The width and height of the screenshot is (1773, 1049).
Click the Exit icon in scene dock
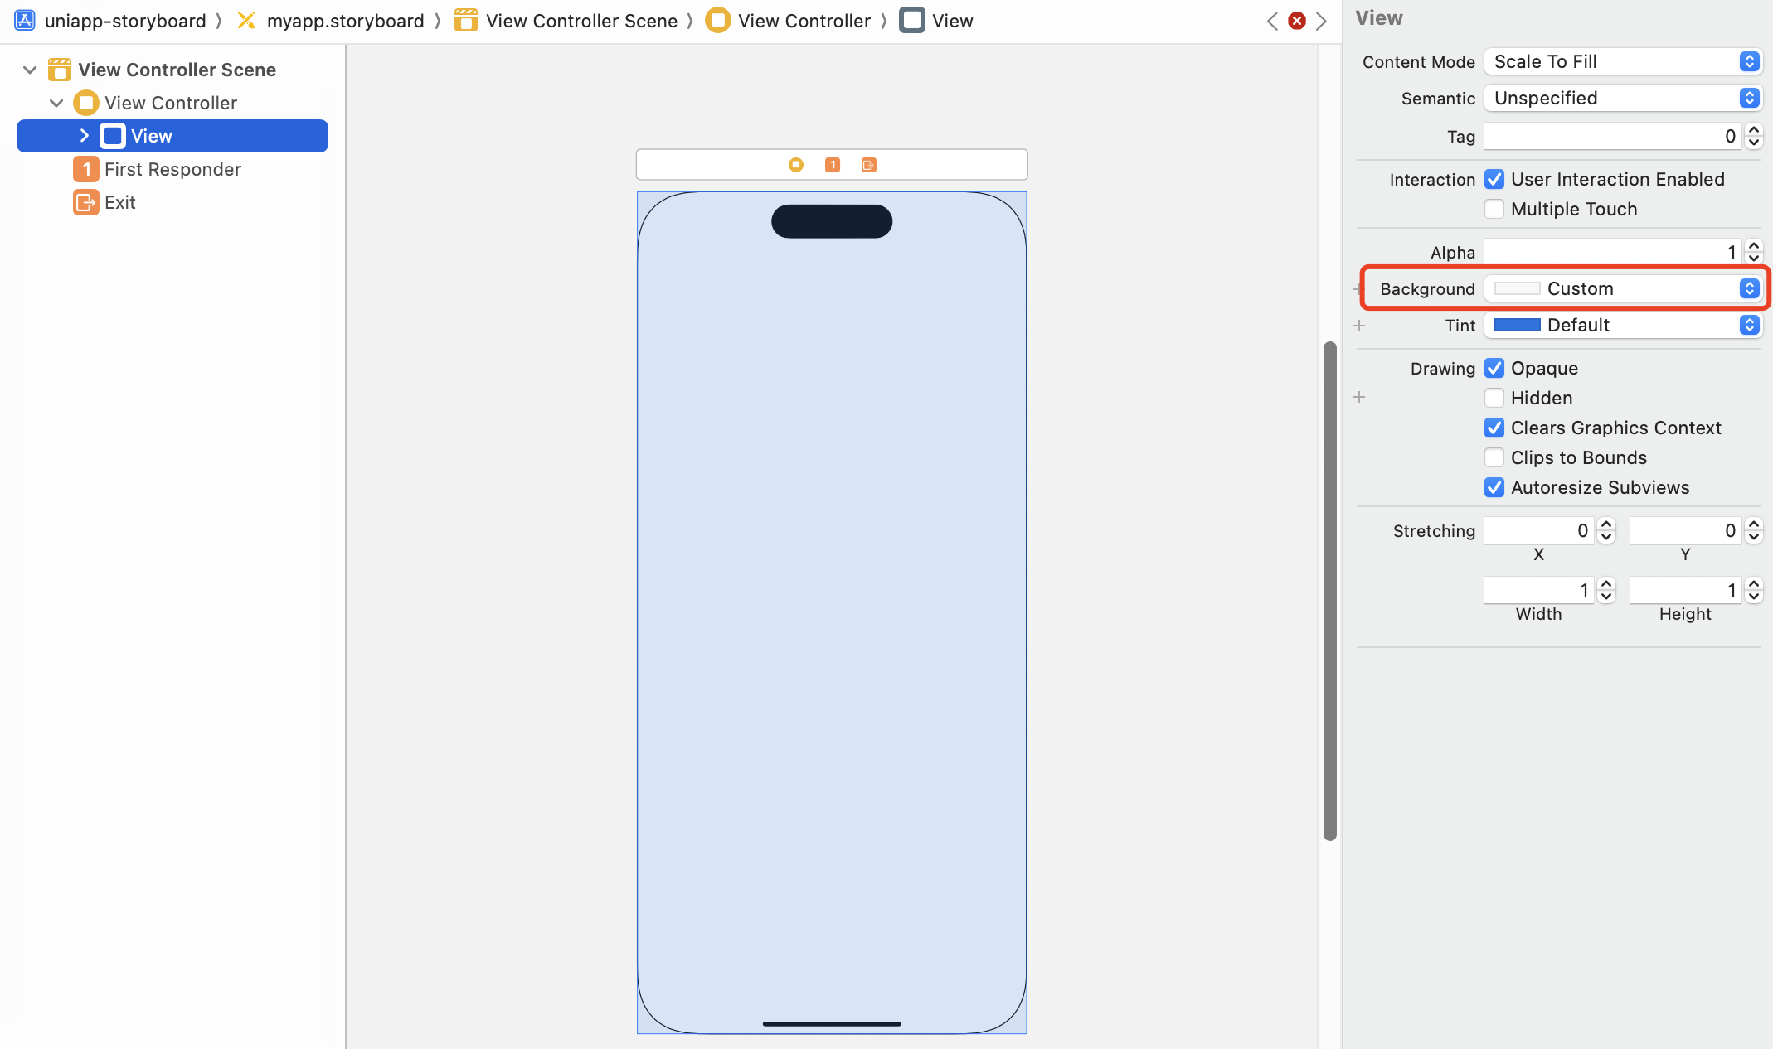click(868, 165)
